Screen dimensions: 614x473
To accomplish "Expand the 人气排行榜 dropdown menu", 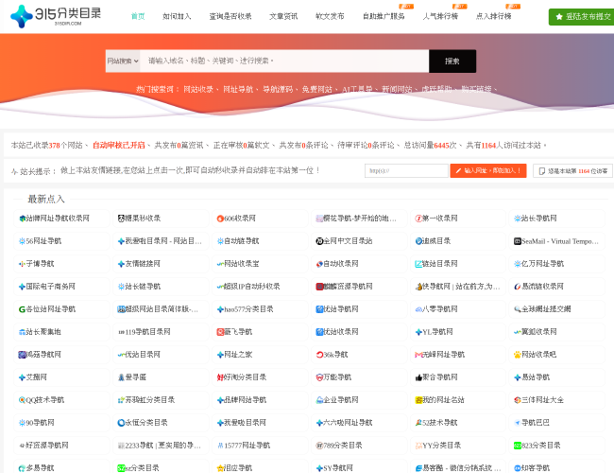I will tap(441, 16).
